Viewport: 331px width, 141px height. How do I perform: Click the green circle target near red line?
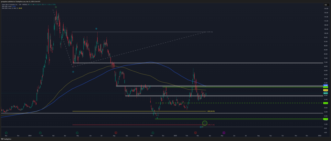click(x=204, y=123)
